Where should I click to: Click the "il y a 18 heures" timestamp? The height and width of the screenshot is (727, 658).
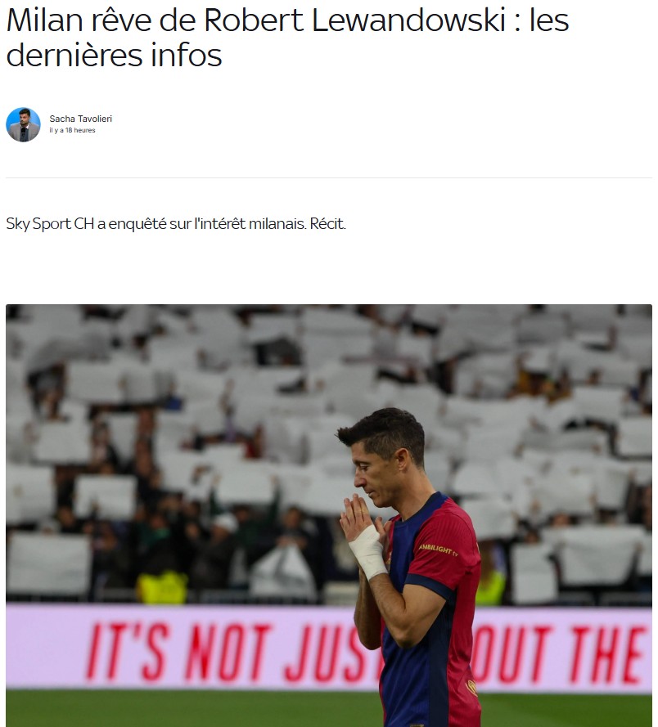click(x=72, y=130)
